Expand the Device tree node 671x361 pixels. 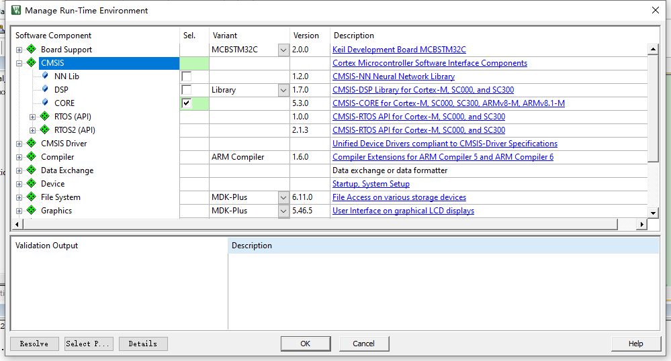pyautogui.click(x=19, y=184)
